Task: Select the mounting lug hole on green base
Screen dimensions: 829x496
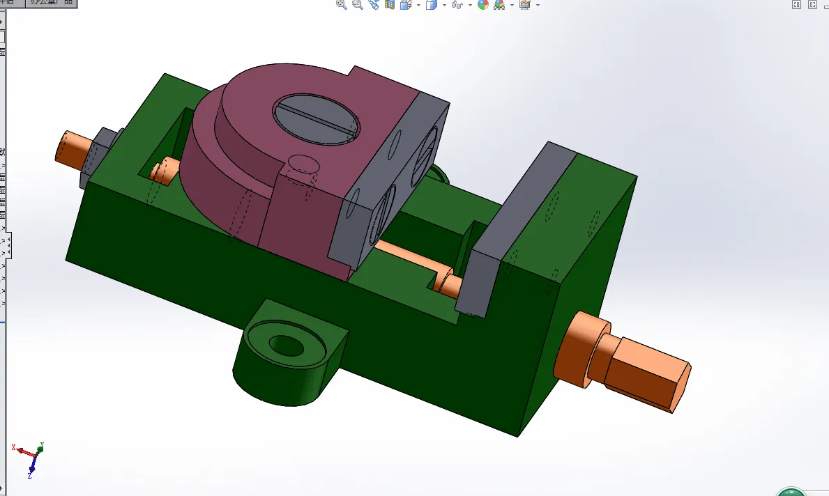Action: pyautogui.click(x=287, y=346)
